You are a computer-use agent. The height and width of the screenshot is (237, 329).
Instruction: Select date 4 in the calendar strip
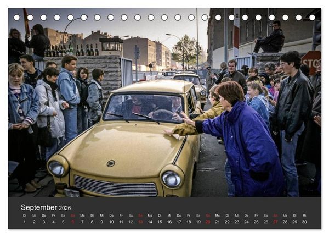54,222
